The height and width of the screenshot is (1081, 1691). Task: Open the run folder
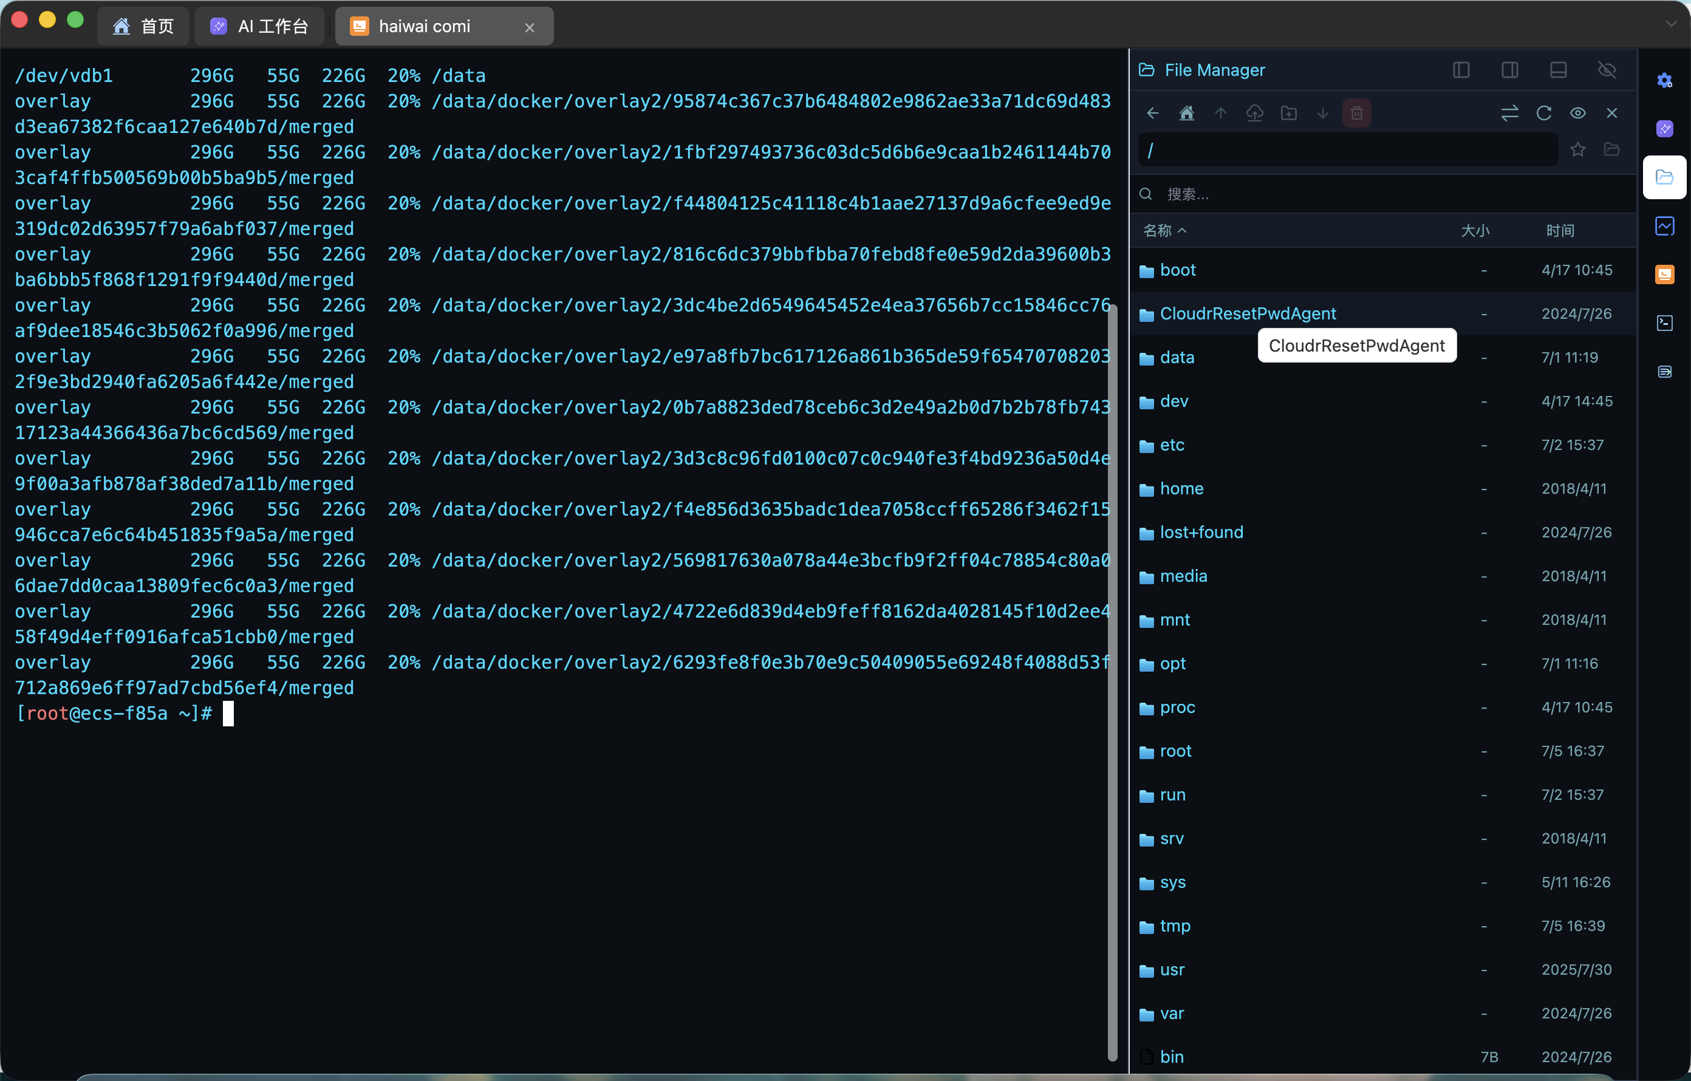[x=1384, y=794]
